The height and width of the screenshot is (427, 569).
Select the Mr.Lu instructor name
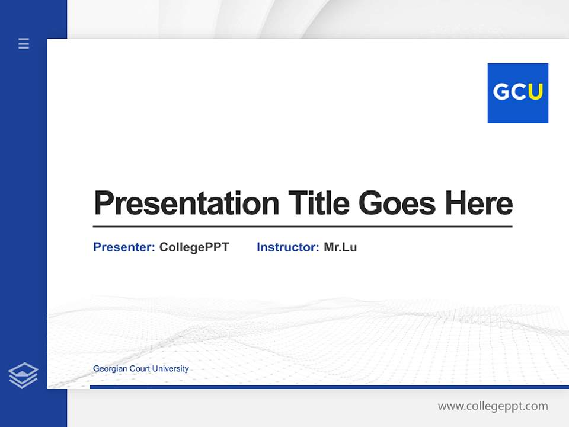(340, 247)
